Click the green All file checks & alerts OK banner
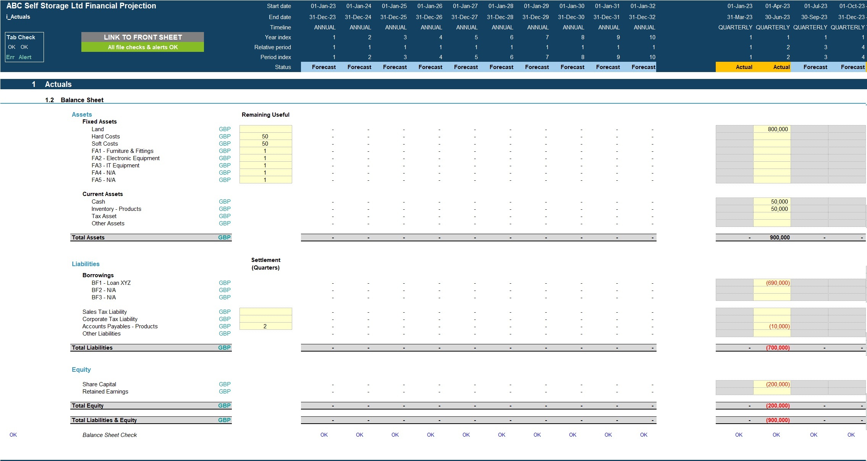Image resolution: width=867 pixels, height=461 pixels. 142,47
